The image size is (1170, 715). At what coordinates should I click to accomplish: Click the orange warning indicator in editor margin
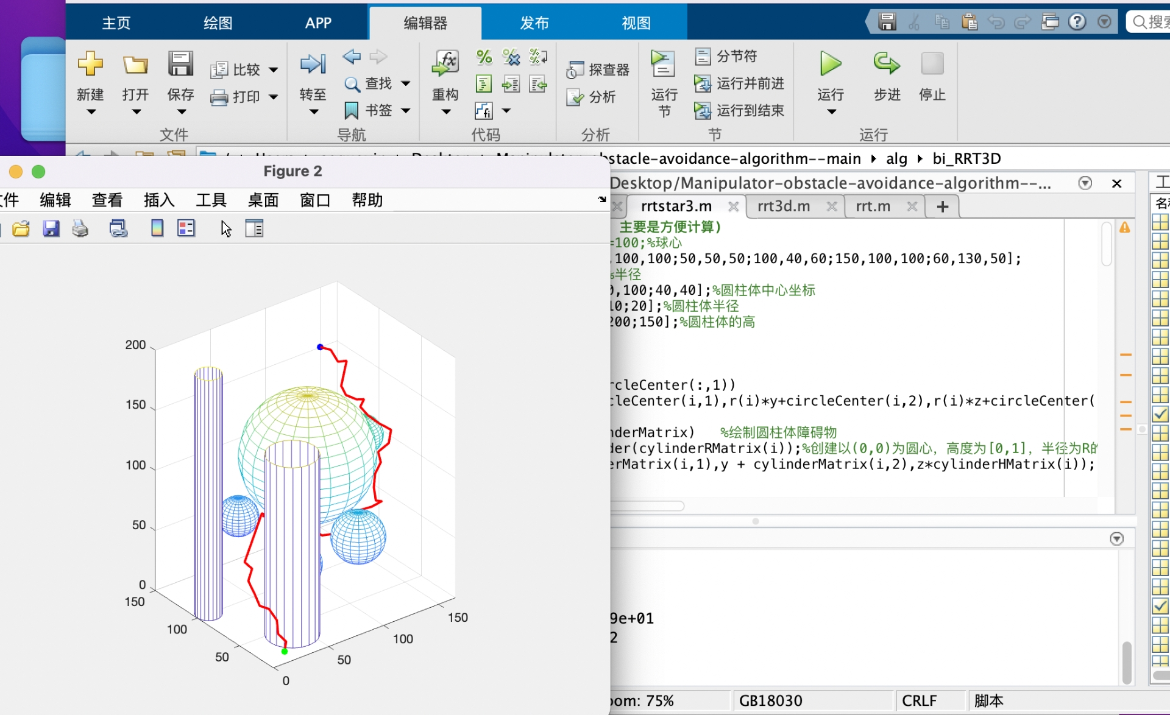[1125, 228]
